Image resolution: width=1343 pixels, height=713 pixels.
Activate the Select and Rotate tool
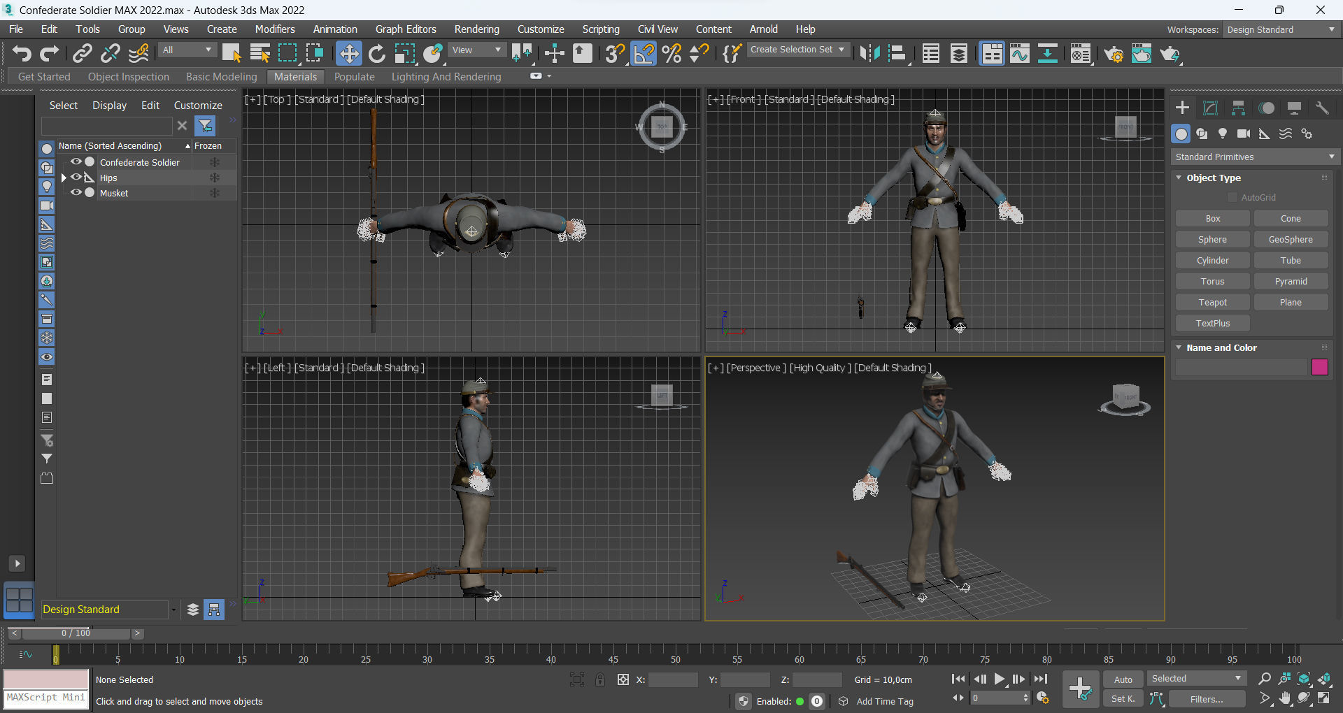377,53
